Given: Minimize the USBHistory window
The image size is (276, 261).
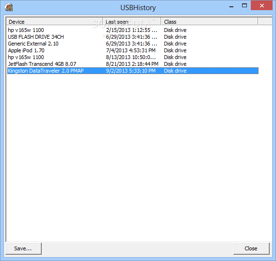Looking at the screenshot, I should 231,7.
